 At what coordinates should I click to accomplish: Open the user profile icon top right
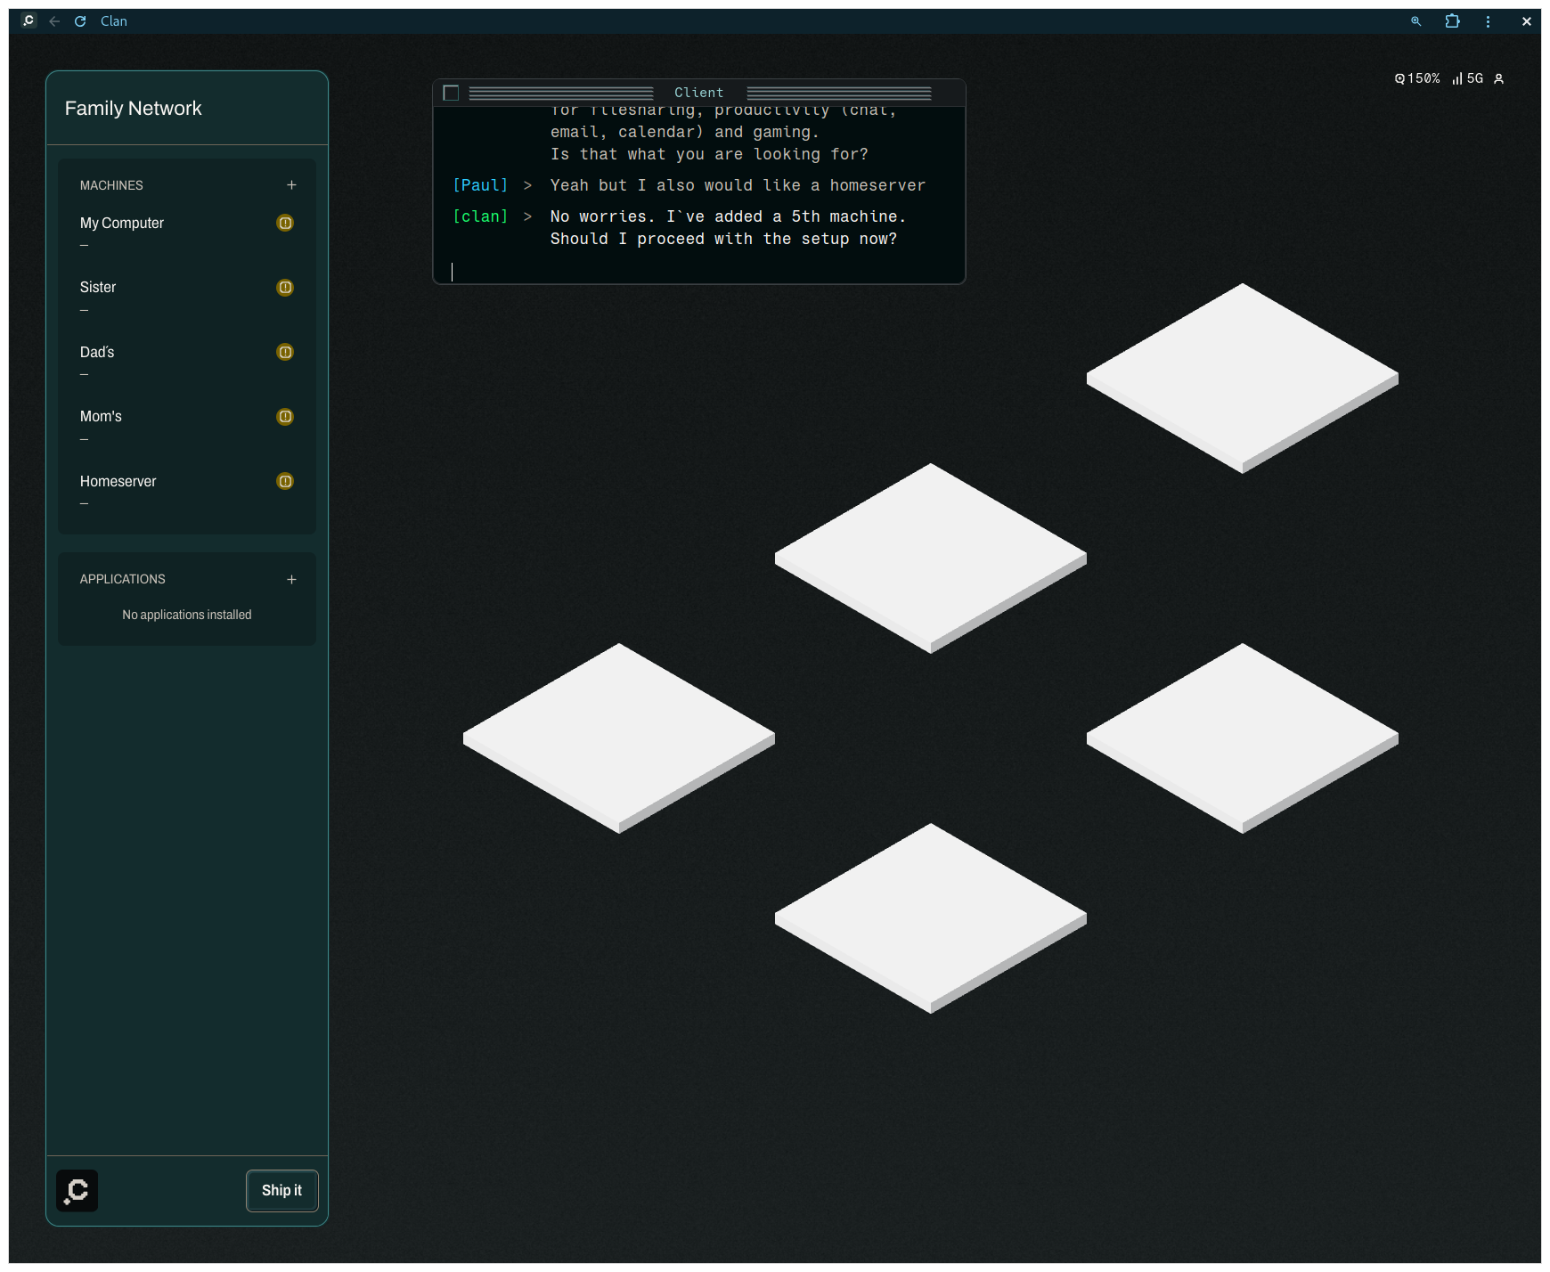tap(1499, 79)
